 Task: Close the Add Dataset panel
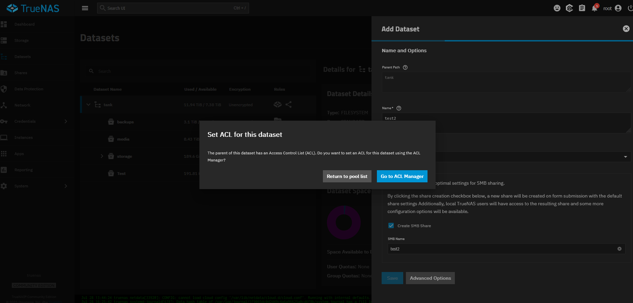pyautogui.click(x=626, y=29)
